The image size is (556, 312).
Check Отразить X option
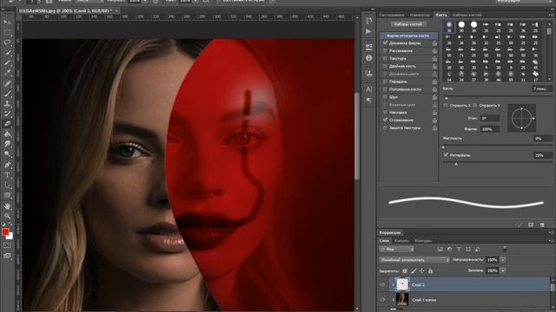pos(446,106)
